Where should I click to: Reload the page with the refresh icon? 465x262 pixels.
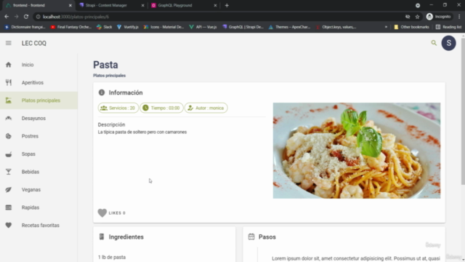coord(26,17)
